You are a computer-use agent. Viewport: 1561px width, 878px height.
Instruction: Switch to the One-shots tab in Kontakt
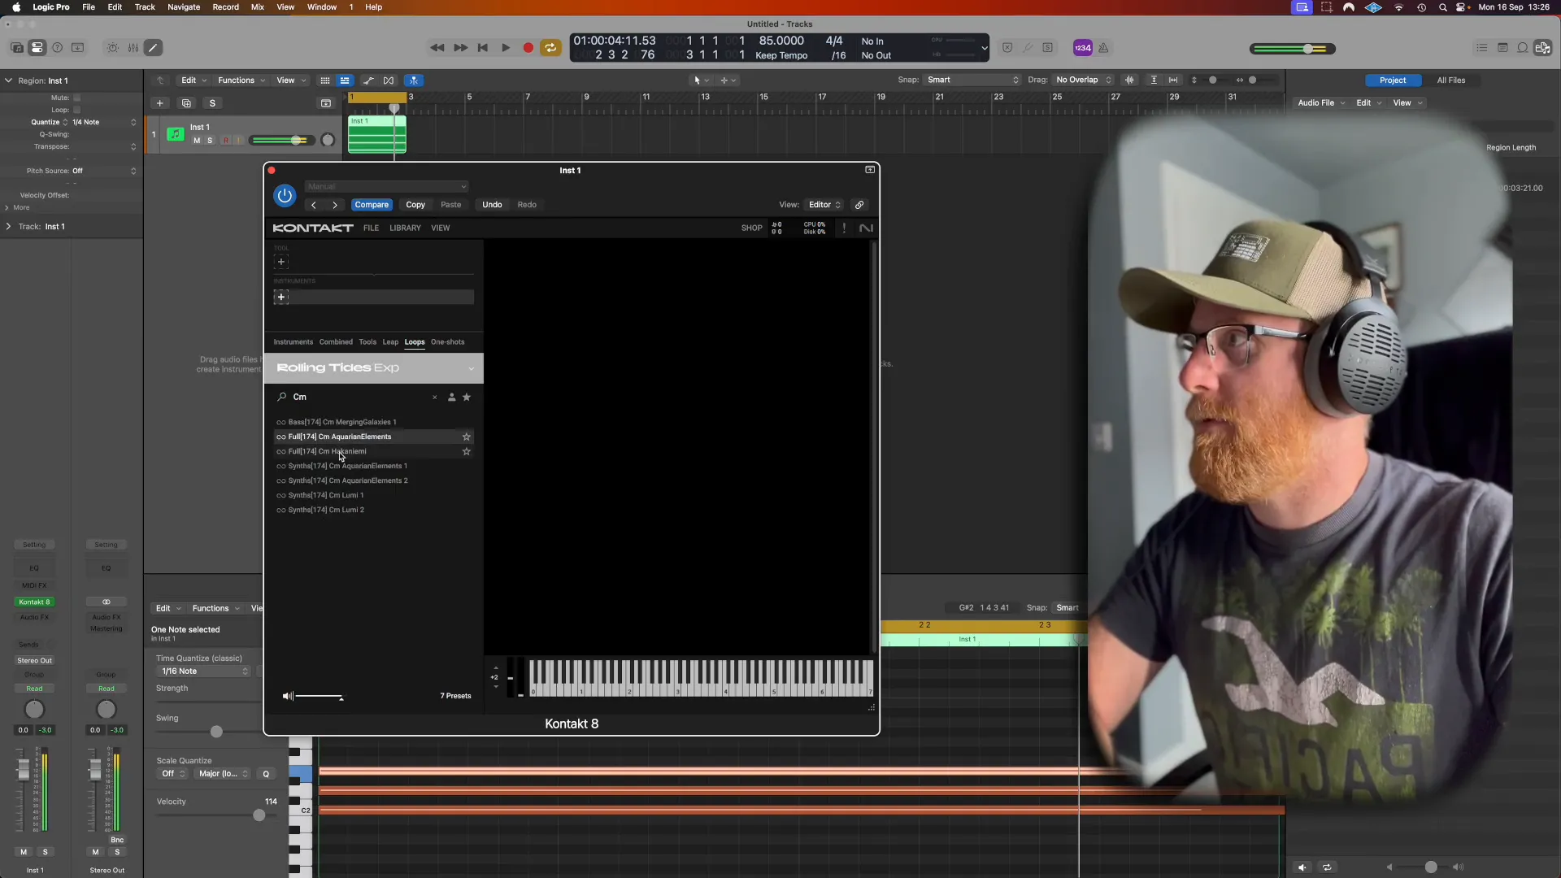click(448, 341)
